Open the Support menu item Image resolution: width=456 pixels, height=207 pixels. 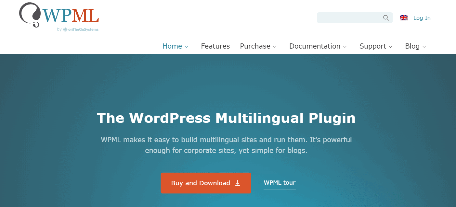pos(373,46)
